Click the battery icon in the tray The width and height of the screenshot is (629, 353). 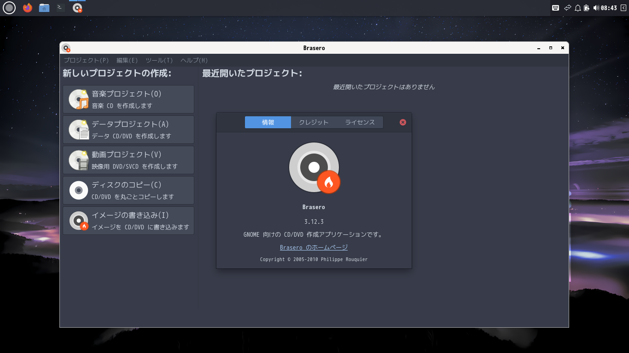pos(587,8)
